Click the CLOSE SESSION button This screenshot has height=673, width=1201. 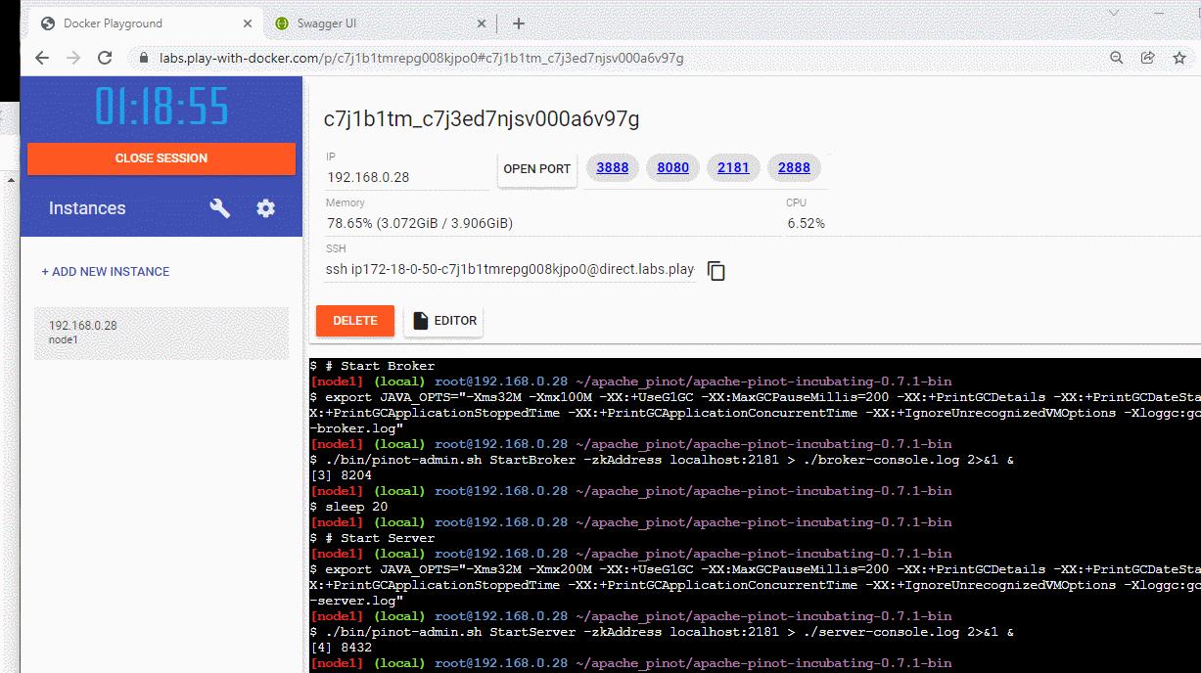click(161, 157)
